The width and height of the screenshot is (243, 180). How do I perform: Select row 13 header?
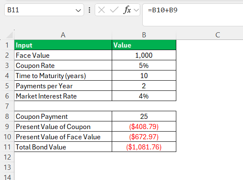tap(7, 167)
